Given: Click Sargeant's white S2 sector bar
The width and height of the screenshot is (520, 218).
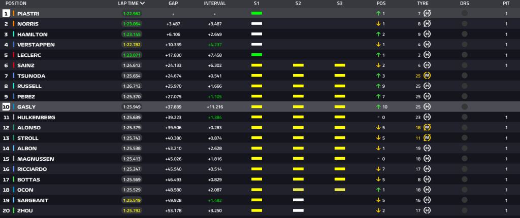Looking at the screenshot, I should point(298,200).
